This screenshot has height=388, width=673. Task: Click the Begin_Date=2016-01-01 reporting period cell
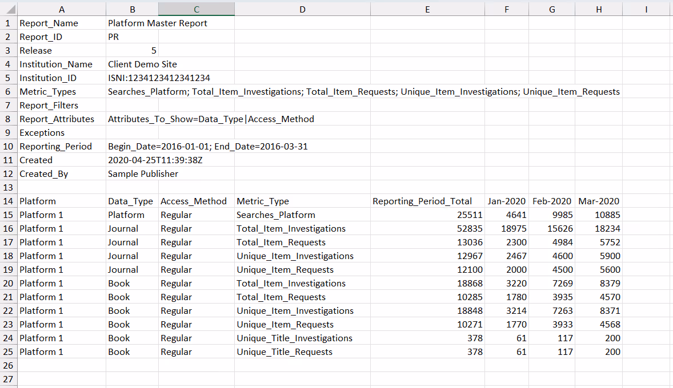point(208,147)
